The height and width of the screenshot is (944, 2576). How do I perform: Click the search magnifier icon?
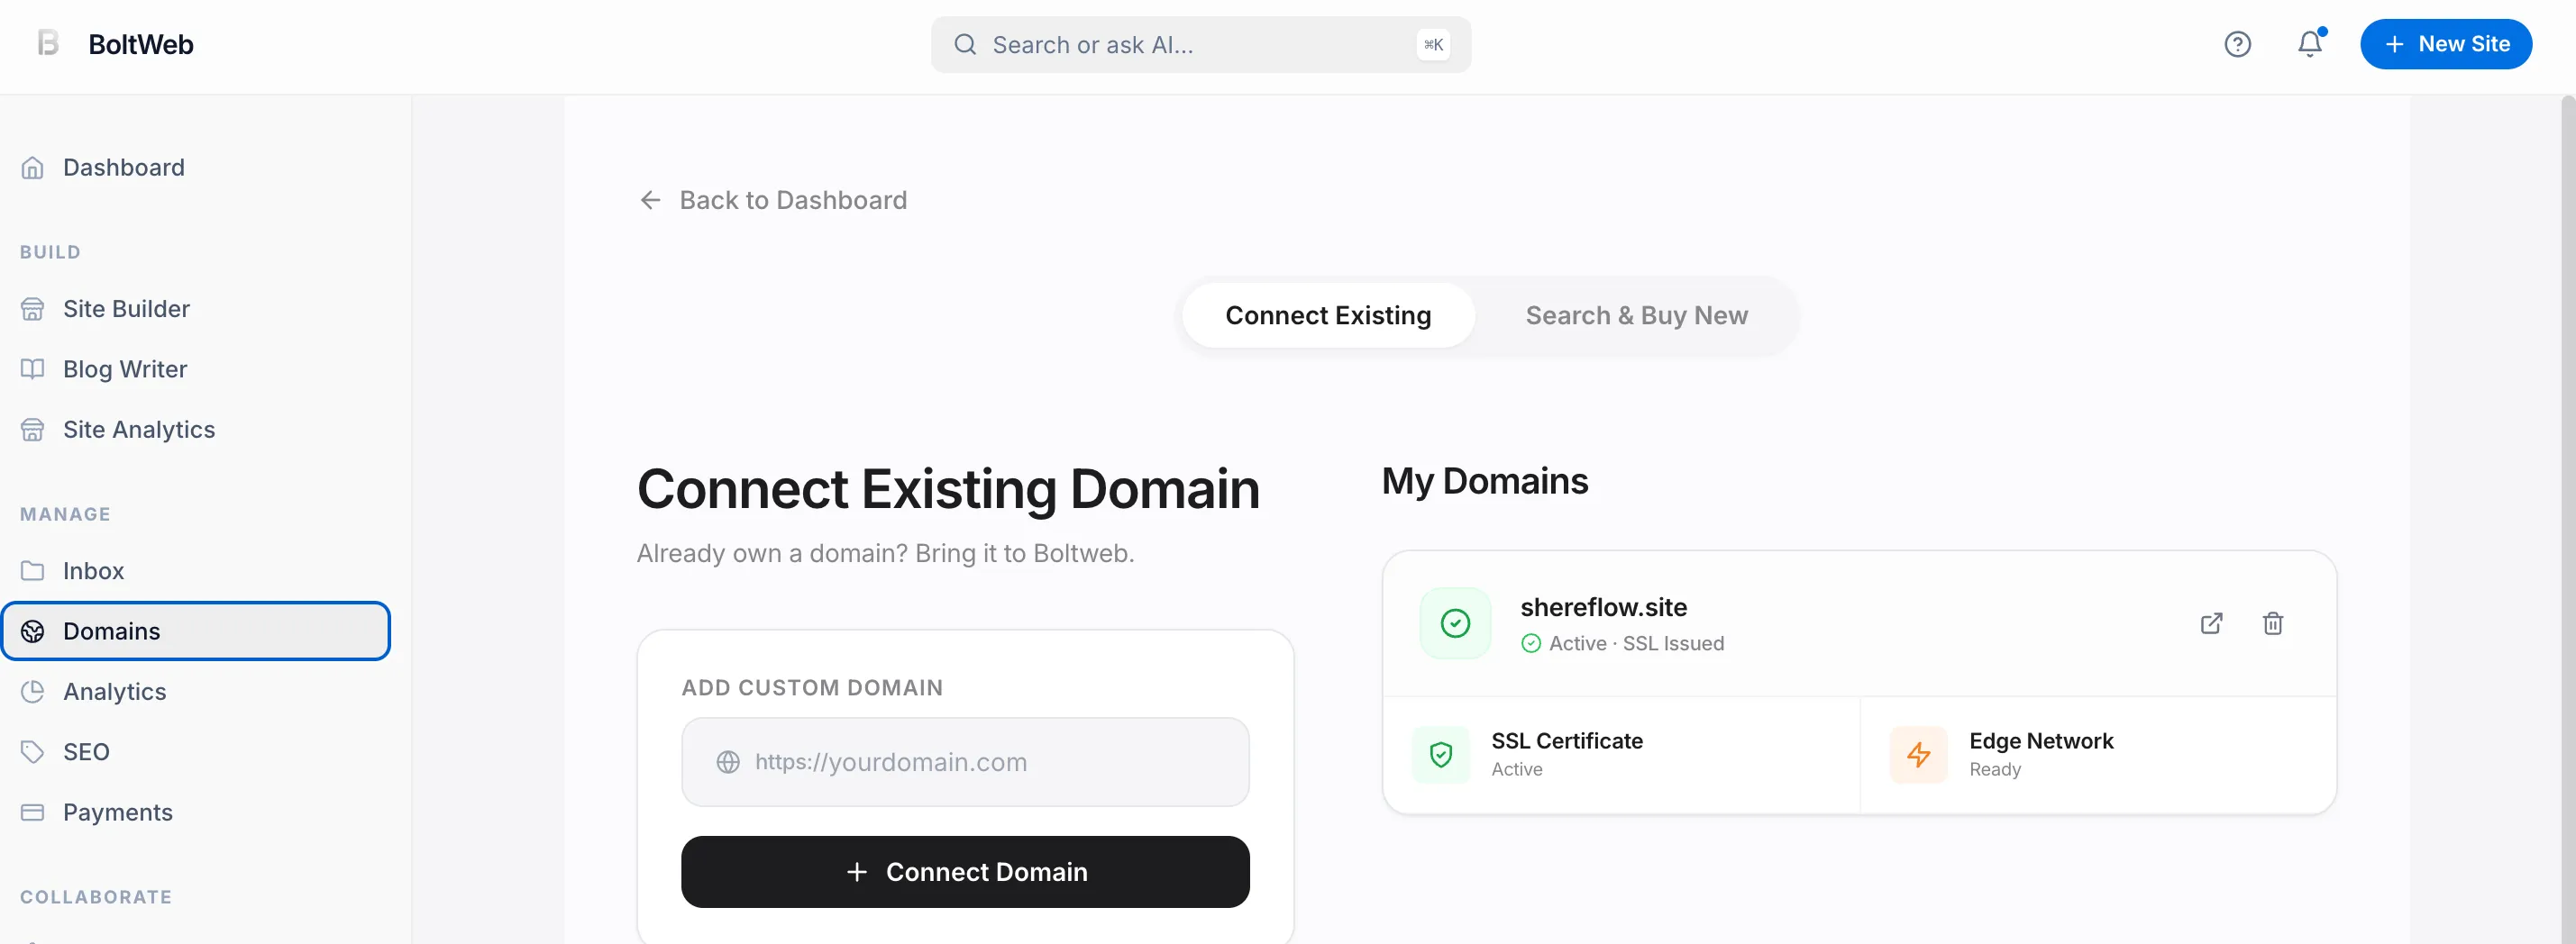964,44
